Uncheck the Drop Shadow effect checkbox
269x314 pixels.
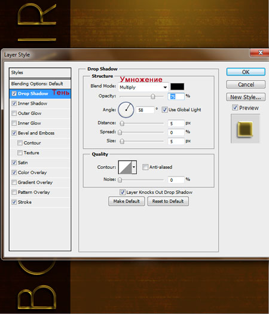[x=14, y=93]
